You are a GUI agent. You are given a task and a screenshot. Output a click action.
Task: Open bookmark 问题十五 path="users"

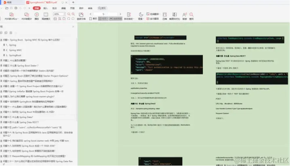point(32,127)
